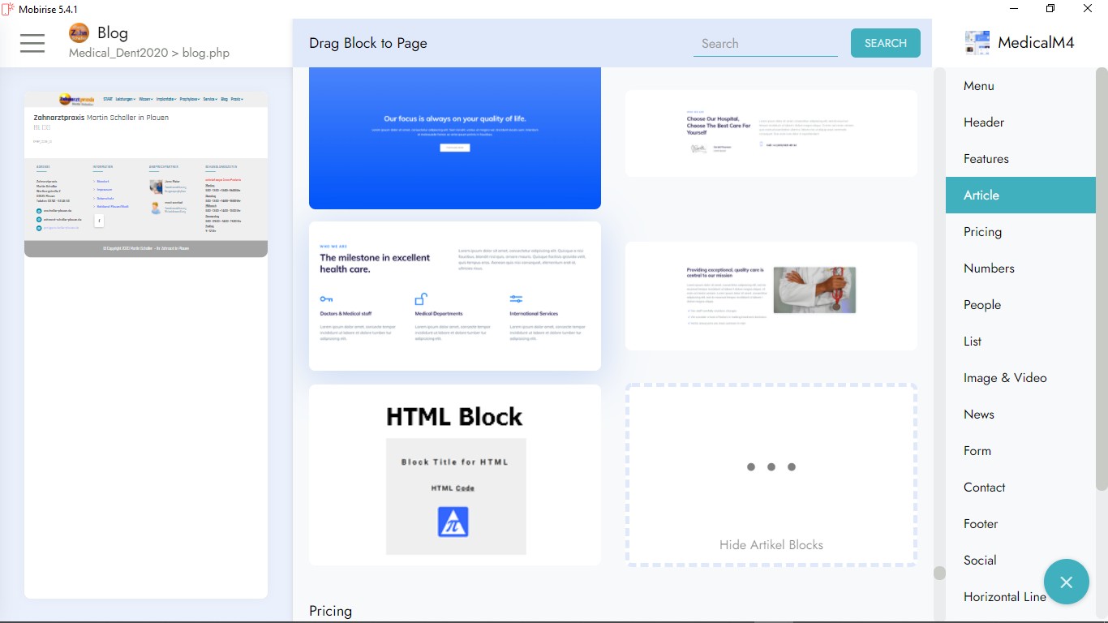Select the People block category
Viewport: 1108px width, 623px height.
point(1020,305)
